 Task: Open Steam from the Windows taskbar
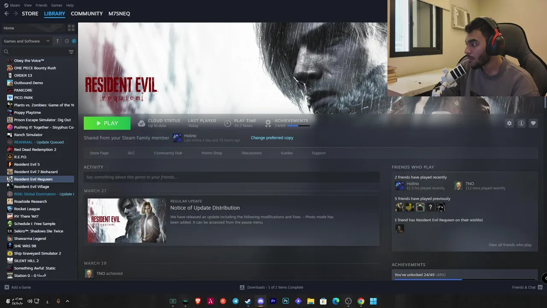(x=248, y=301)
